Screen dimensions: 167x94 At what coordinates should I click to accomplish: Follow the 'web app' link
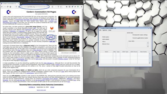coord(52,42)
